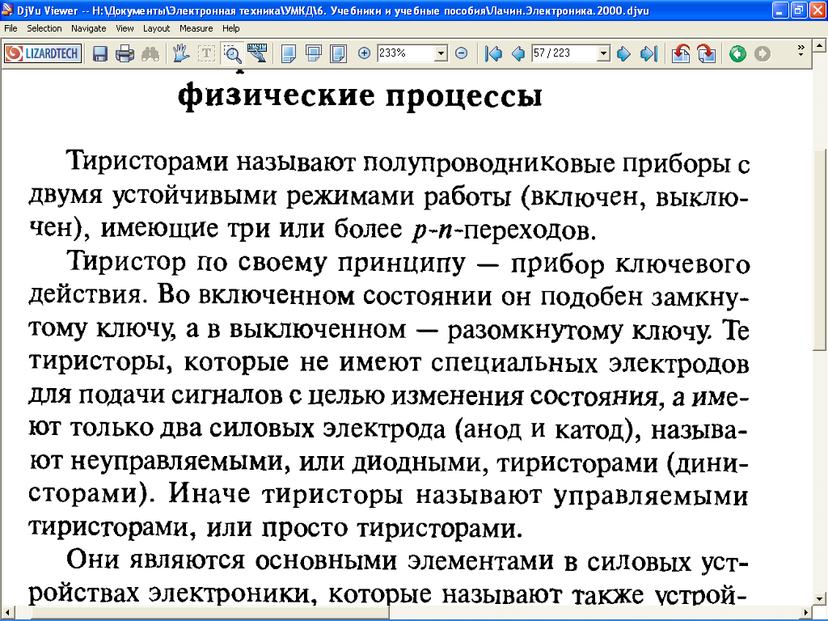Expand the page number dropdown
The width and height of the screenshot is (828, 621).
coord(603,53)
